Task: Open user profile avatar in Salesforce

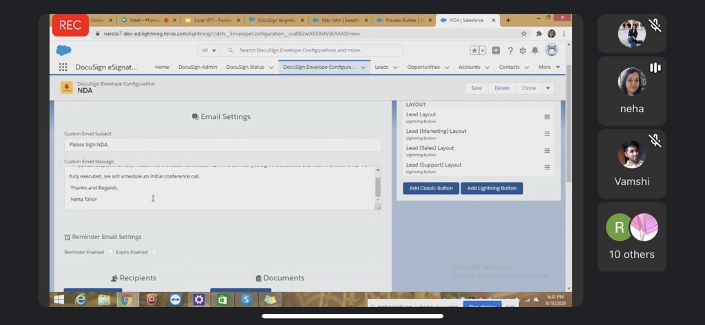Action: pyautogui.click(x=551, y=50)
